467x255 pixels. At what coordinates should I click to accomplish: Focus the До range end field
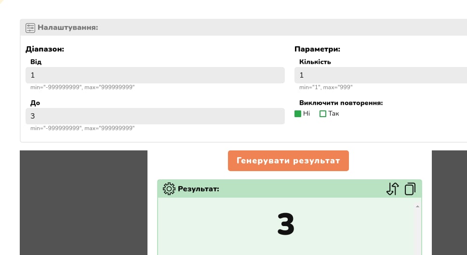(x=155, y=116)
